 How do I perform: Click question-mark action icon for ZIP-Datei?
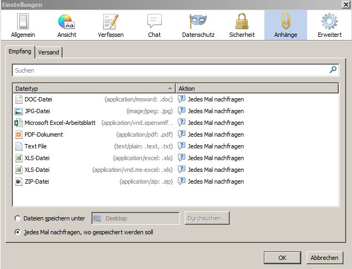point(182,181)
